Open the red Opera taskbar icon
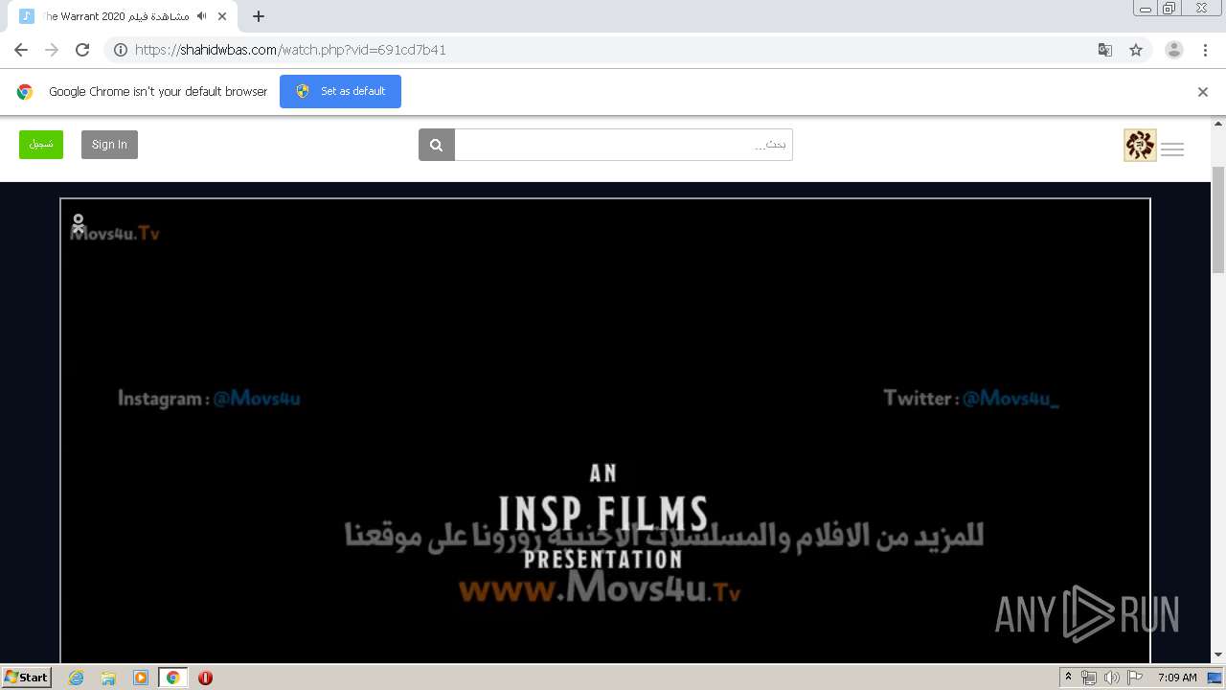 pos(205,678)
